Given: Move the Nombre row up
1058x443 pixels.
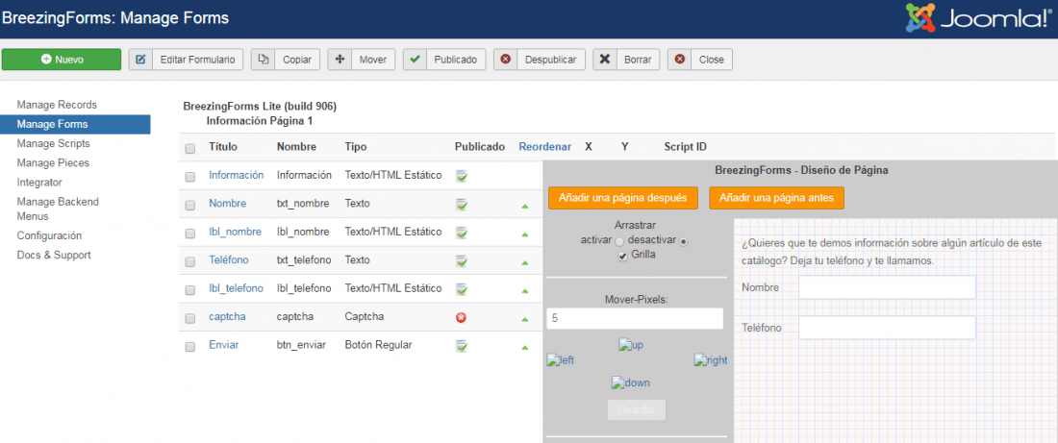Looking at the screenshot, I should [x=524, y=206].
